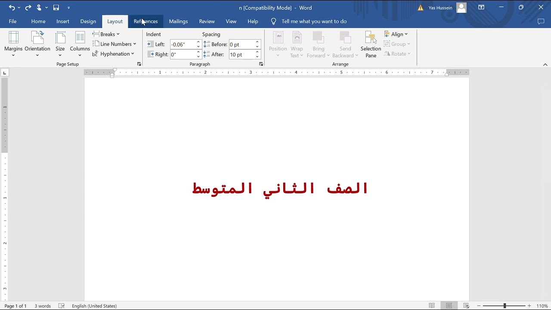Image resolution: width=551 pixels, height=310 pixels.
Task: Open Customize Quick Access Toolbar arrow
Action: point(69,8)
